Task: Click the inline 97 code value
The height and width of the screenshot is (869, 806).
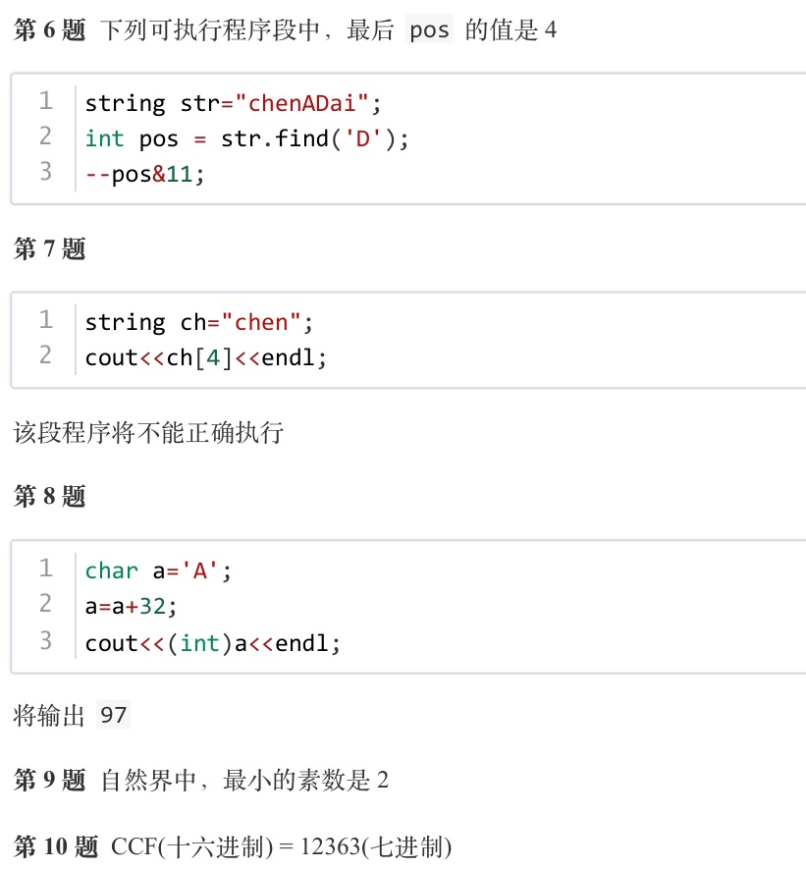Action: tap(113, 715)
